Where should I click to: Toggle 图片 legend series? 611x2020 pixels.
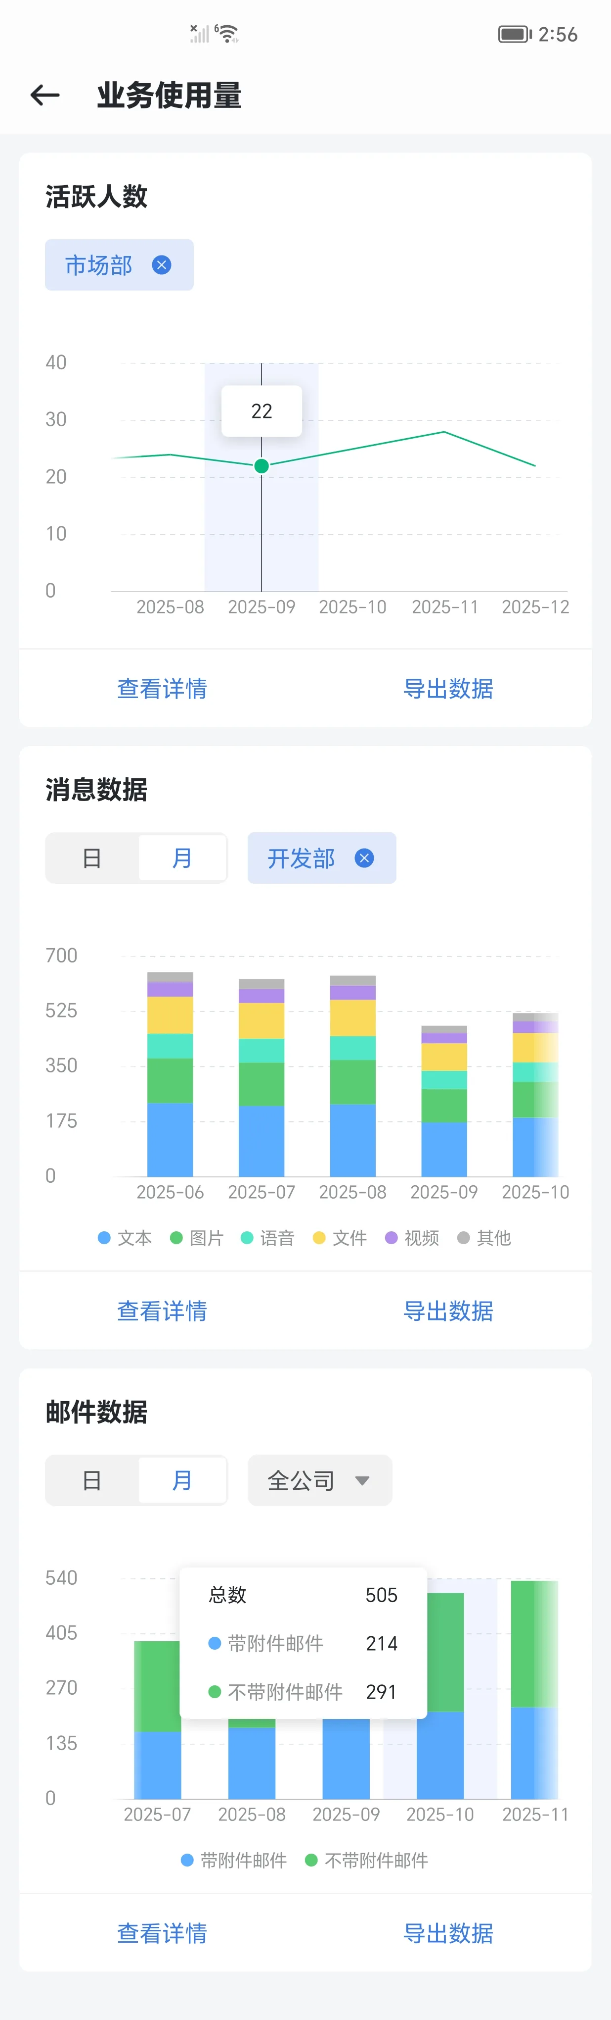click(x=197, y=1238)
